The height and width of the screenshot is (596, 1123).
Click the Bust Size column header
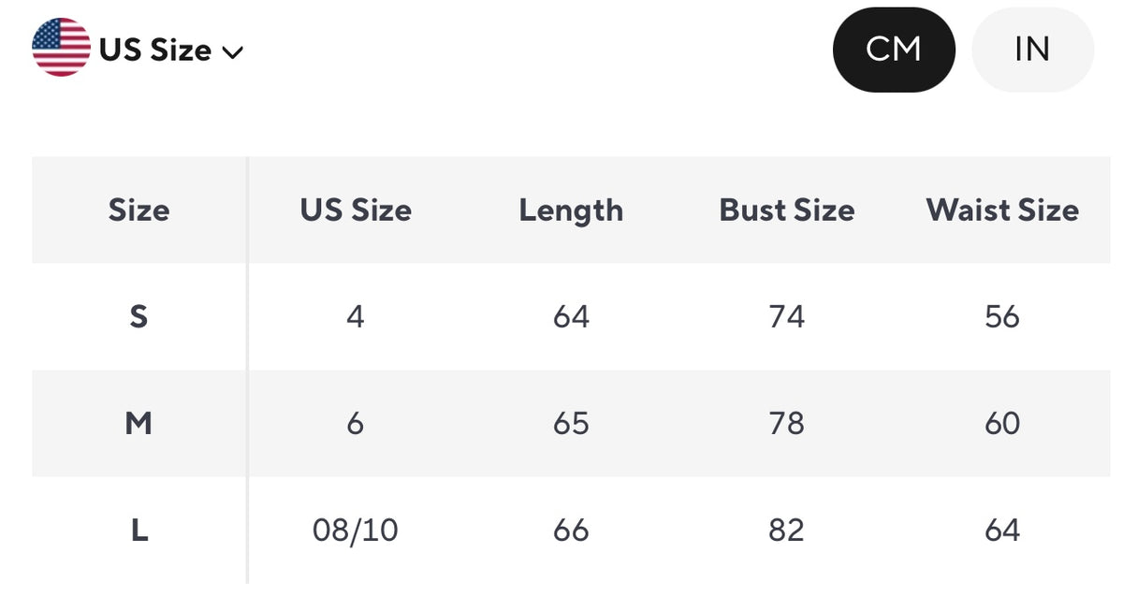786,211
